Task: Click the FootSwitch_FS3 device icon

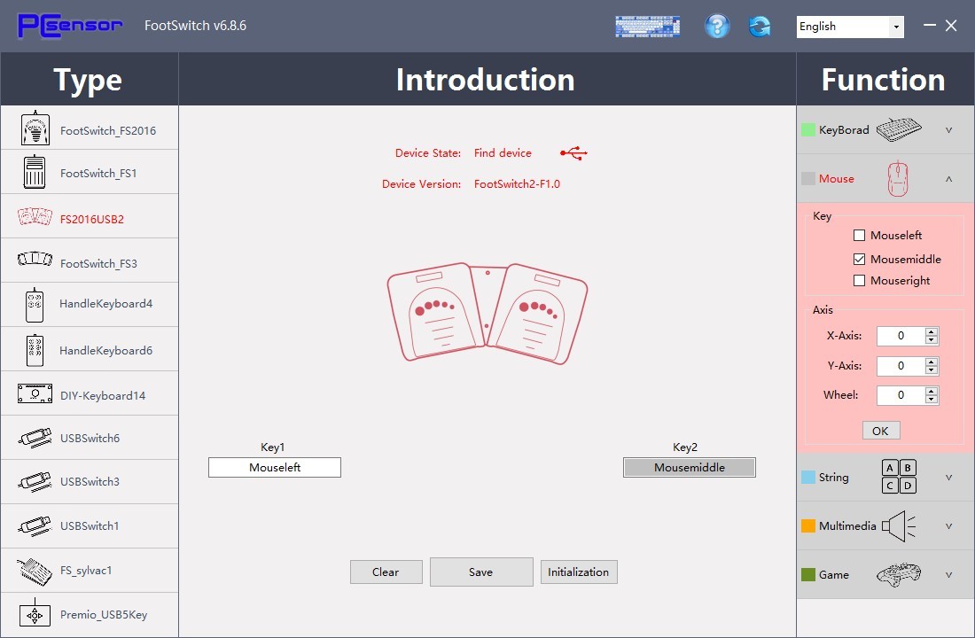Action: coord(35,259)
